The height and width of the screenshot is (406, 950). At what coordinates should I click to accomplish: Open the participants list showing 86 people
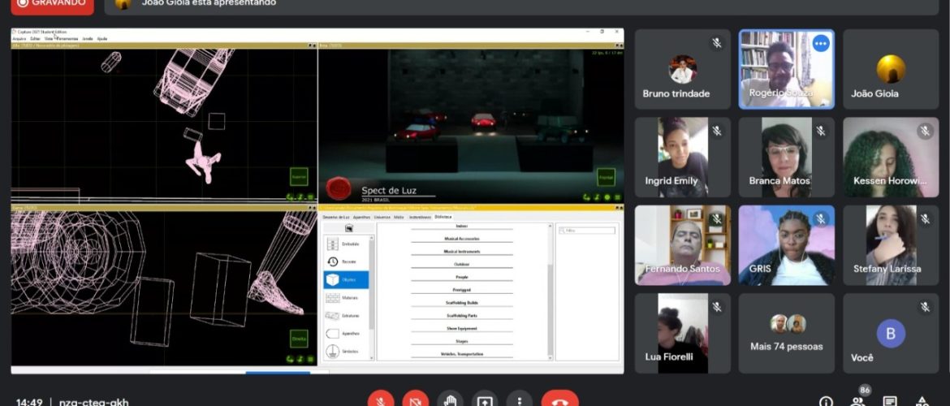857,400
